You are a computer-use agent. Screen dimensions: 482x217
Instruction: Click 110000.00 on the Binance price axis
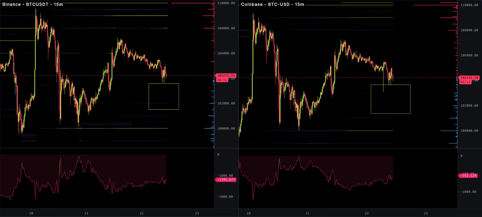pyautogui.click(x=226, y=3)
